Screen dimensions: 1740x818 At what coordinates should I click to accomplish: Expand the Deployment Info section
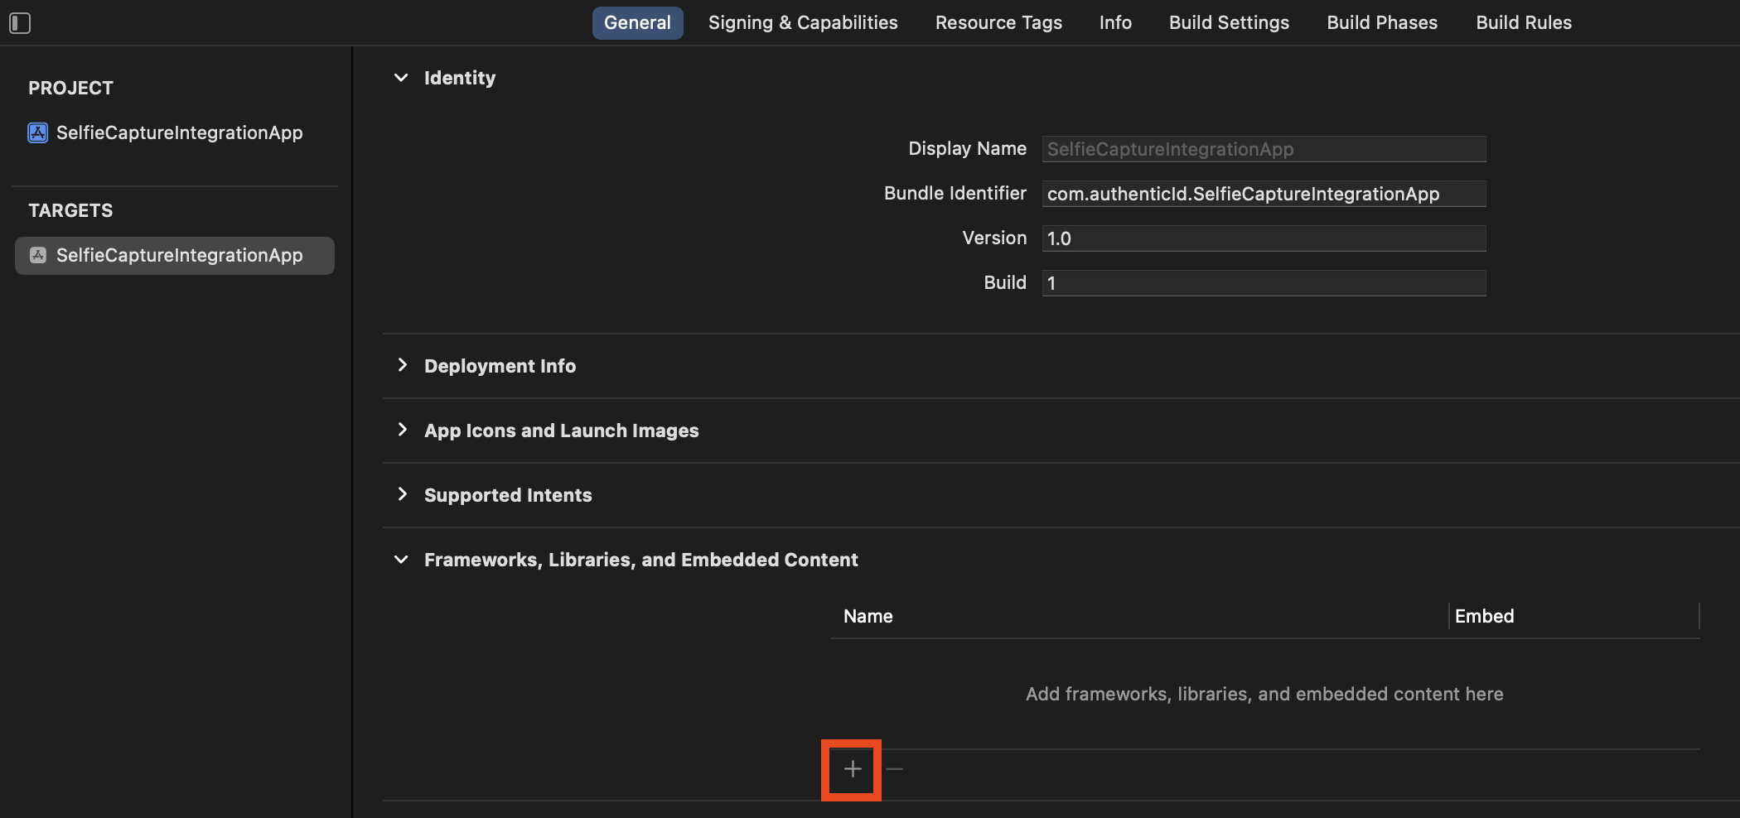click(x=402, y=365)
